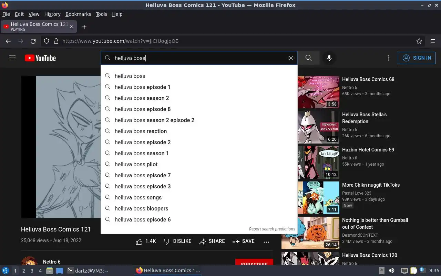Image resolution: width=441 pixels, height=276 pixels.
Task: Open Nothing is better than Gumball video title
Action: [375, 224]
